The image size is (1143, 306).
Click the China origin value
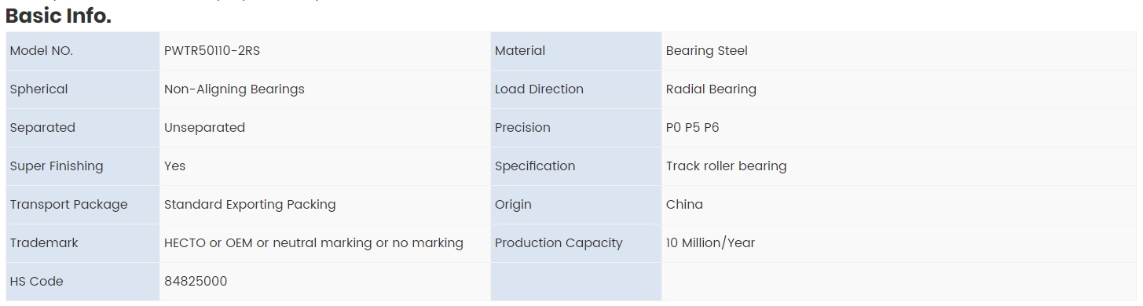click(x=684, y=205)
